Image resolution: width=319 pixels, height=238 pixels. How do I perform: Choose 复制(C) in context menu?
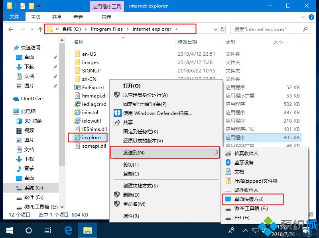click(131, 174)
